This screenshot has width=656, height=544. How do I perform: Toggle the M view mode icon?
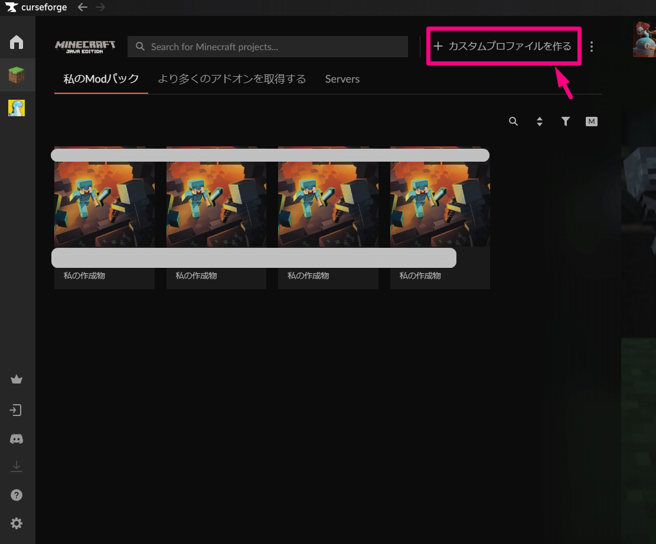coord(592,122)
